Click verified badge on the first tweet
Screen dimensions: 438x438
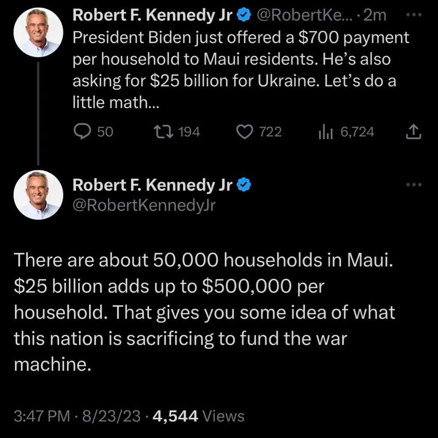pyautogui.click(x=243, y=16)
